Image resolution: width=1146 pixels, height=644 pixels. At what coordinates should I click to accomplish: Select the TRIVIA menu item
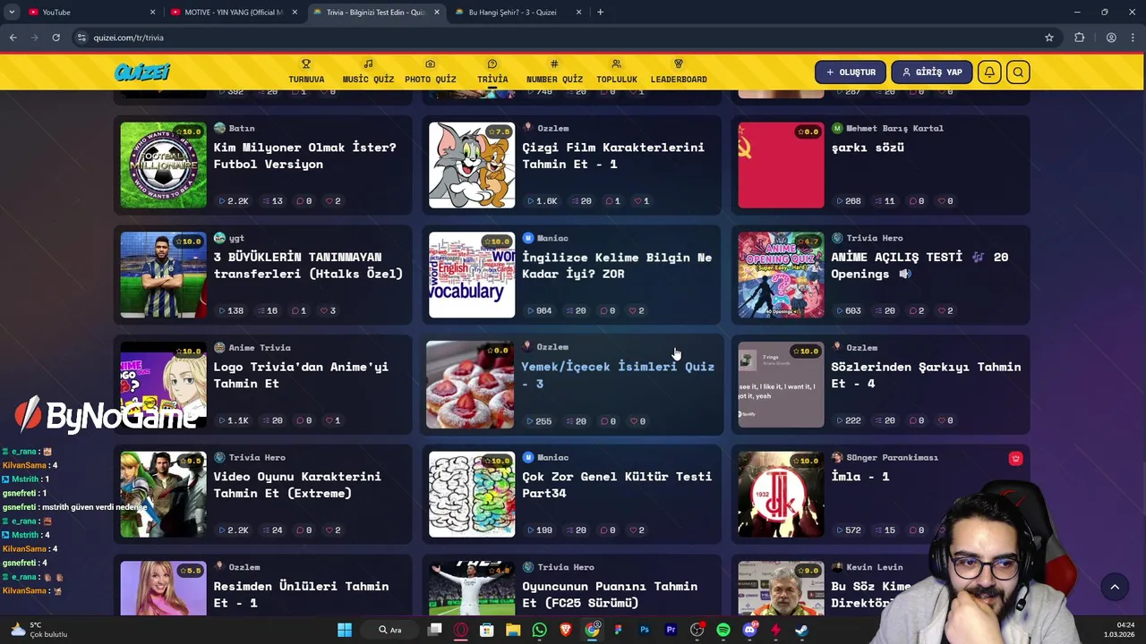tap(492, 72)
